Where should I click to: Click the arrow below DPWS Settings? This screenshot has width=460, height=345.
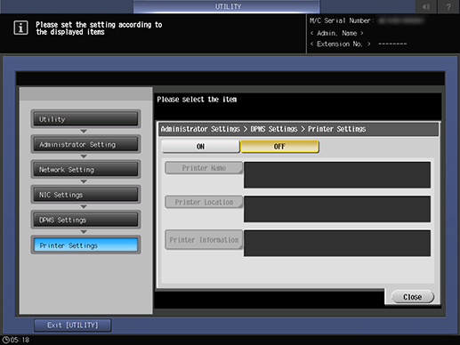click(x=84, y=232)
